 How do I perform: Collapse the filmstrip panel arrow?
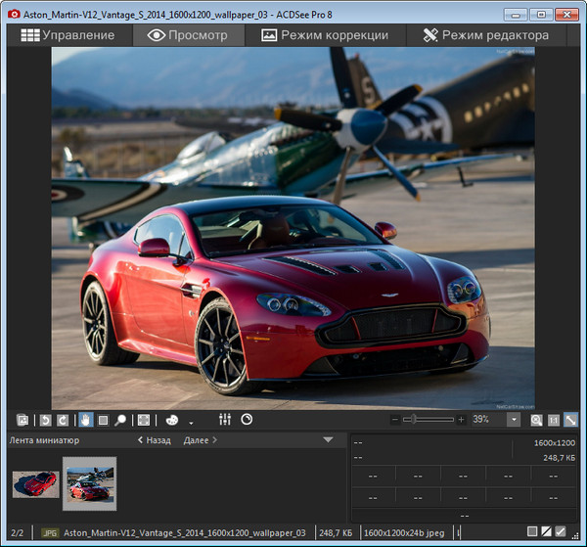point(329,440)
